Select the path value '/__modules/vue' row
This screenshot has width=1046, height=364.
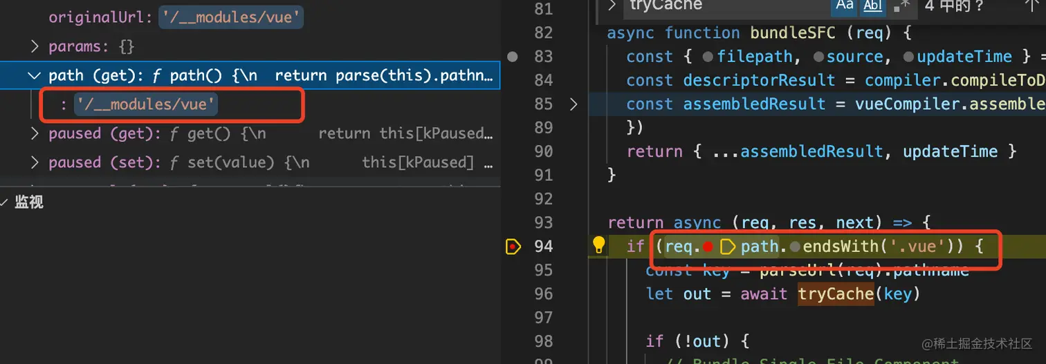[250, 105]
